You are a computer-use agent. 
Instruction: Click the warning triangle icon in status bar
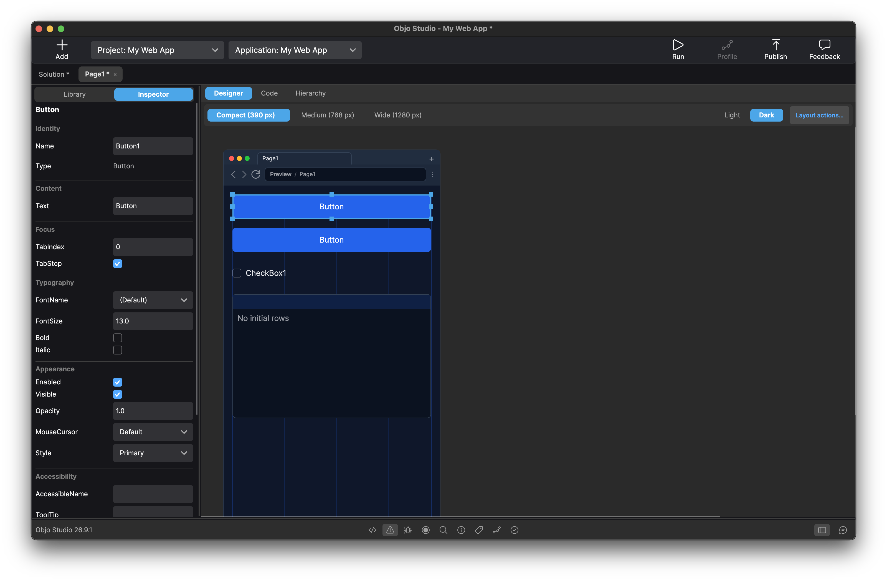390,530
